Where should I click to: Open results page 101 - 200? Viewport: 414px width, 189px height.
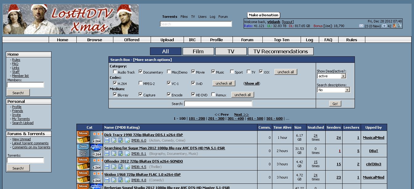[197, 119]
